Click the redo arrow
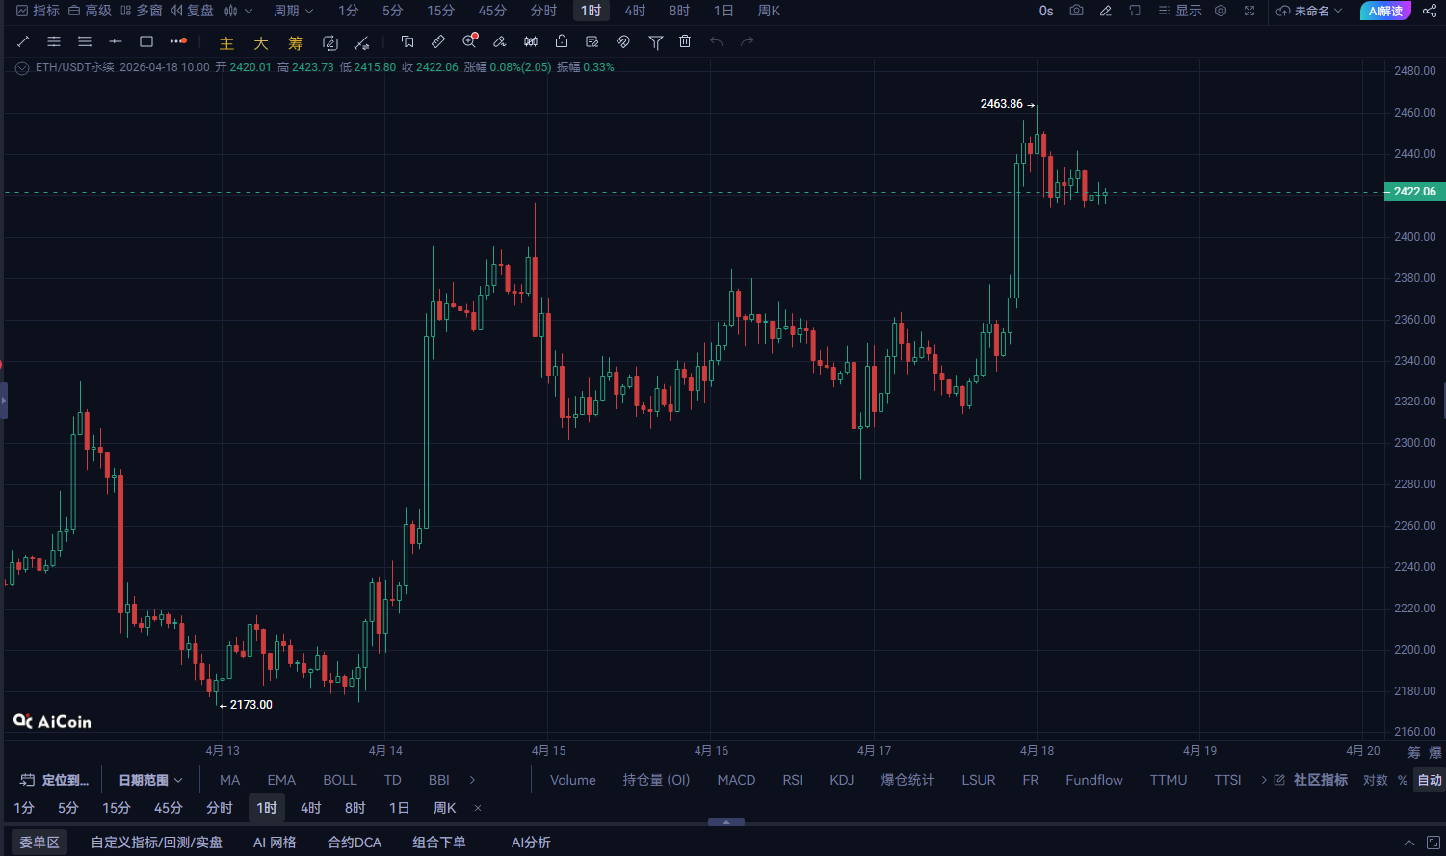The width and height of the screenshot is (1446, 856). coord(747,41)
